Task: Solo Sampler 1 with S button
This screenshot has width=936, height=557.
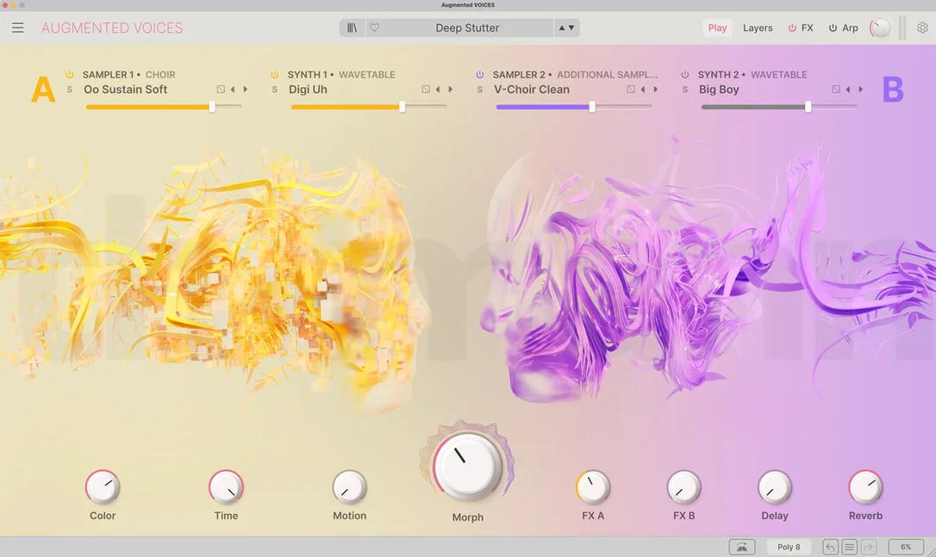Action: tap(70, 90)
